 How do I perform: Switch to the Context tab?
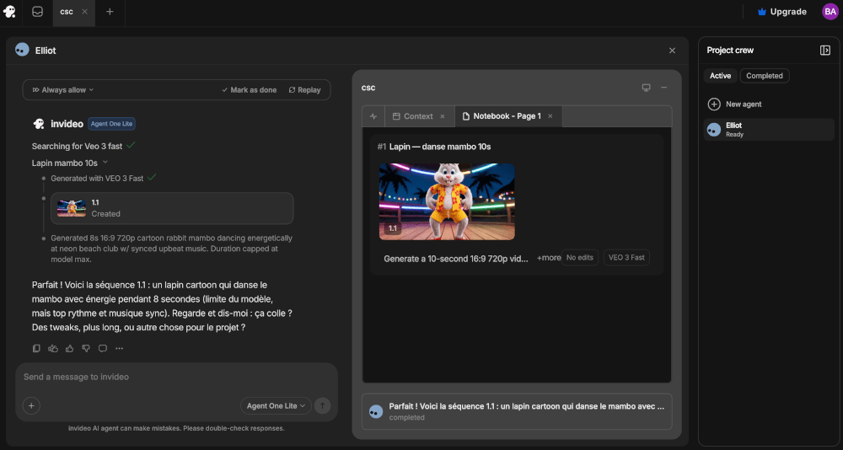tap(413, 116)
